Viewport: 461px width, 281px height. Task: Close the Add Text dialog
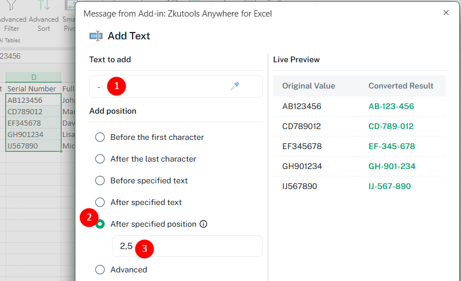click(446, 13)
